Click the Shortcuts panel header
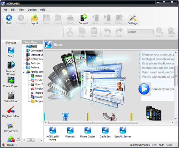This screenshot has width=179, height=148. (x=11, y=43)
